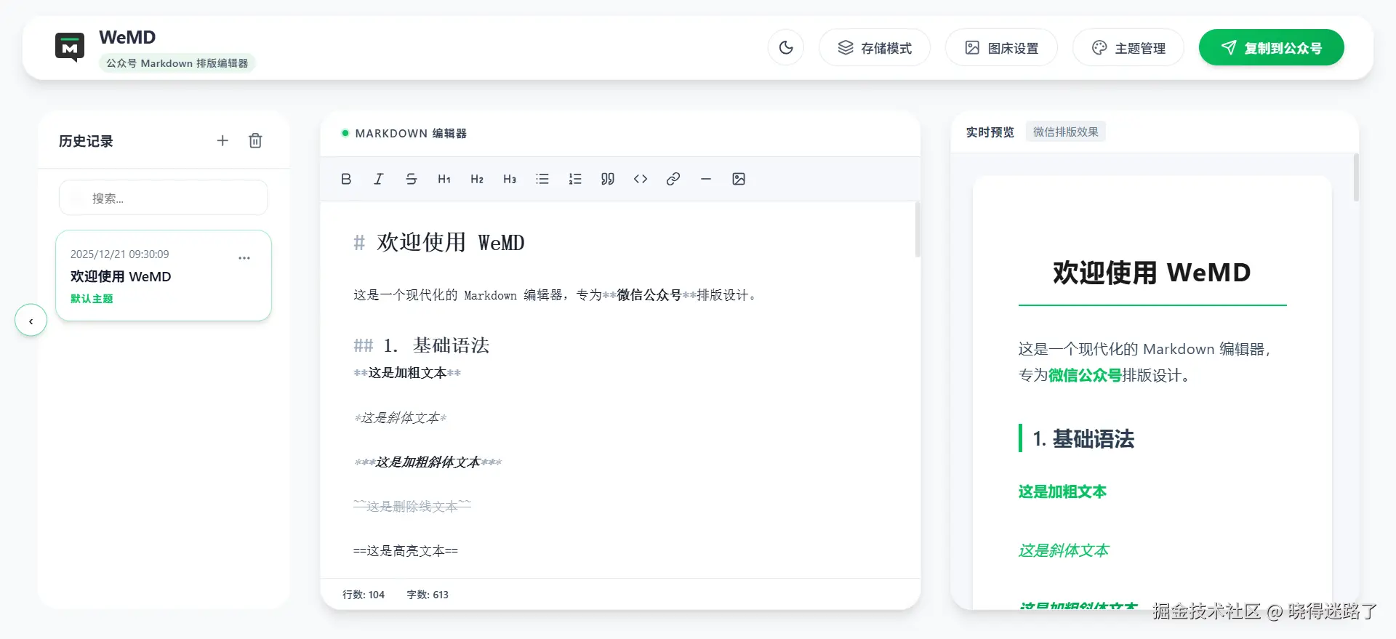Delete history with trash icon
Viewport: 1396px width, 639px height.
pos(255,140)
